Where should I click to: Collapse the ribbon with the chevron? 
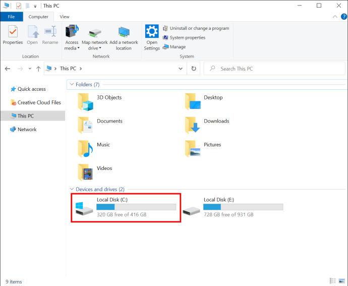[335, 17]
